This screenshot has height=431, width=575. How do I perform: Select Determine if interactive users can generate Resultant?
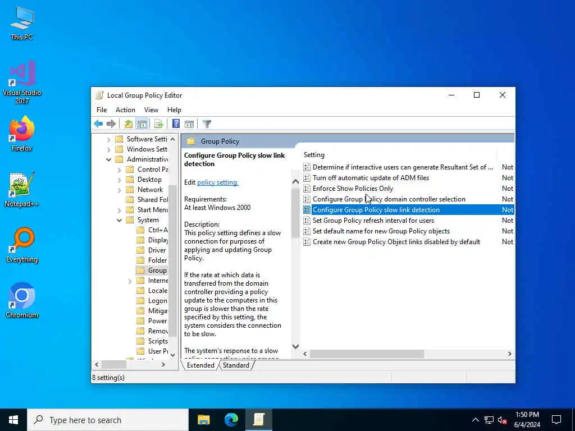(408, 167)
